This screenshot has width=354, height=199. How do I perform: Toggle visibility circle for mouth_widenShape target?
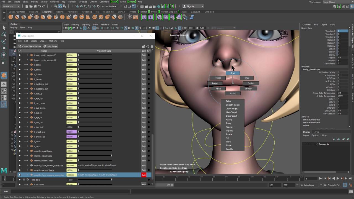pos(20,161)
